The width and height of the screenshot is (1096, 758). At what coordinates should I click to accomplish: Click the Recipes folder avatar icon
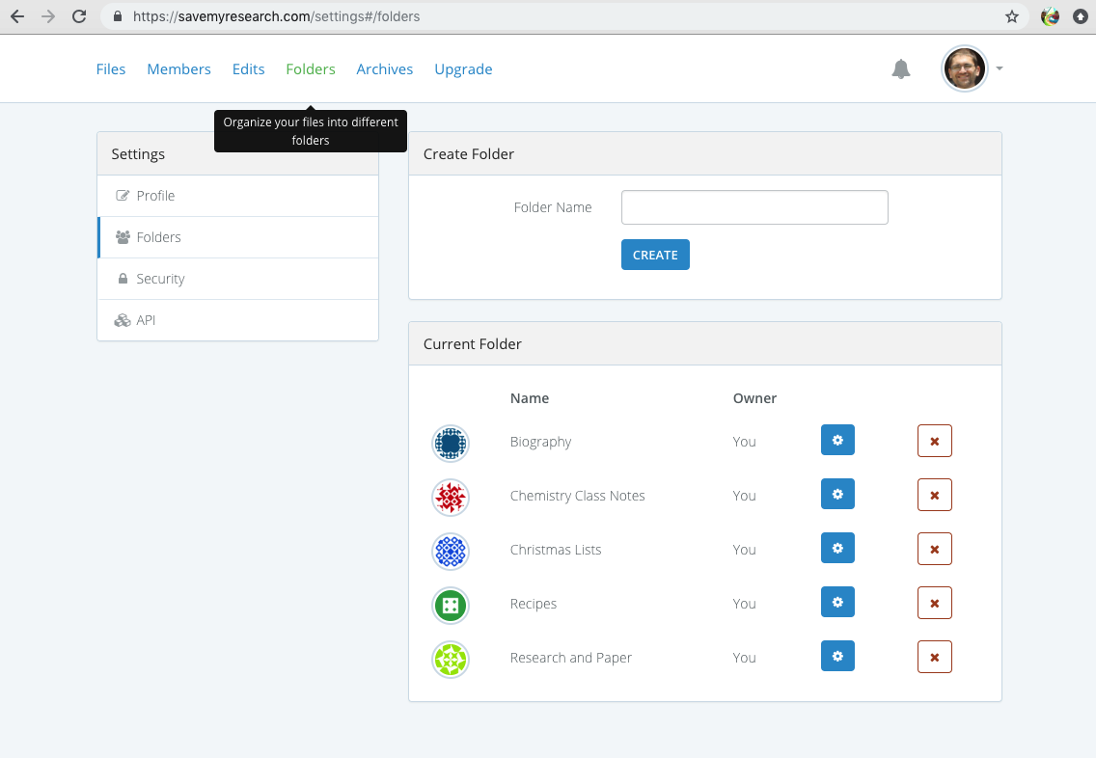coord(451,605)
